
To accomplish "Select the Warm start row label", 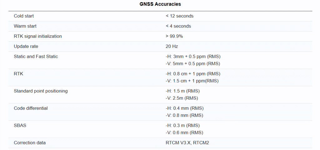I will [x=25, y=26].
